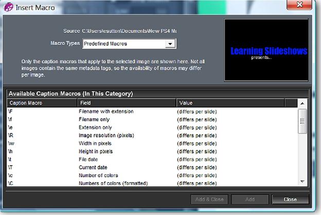Select the Filename only macro row

152,120
